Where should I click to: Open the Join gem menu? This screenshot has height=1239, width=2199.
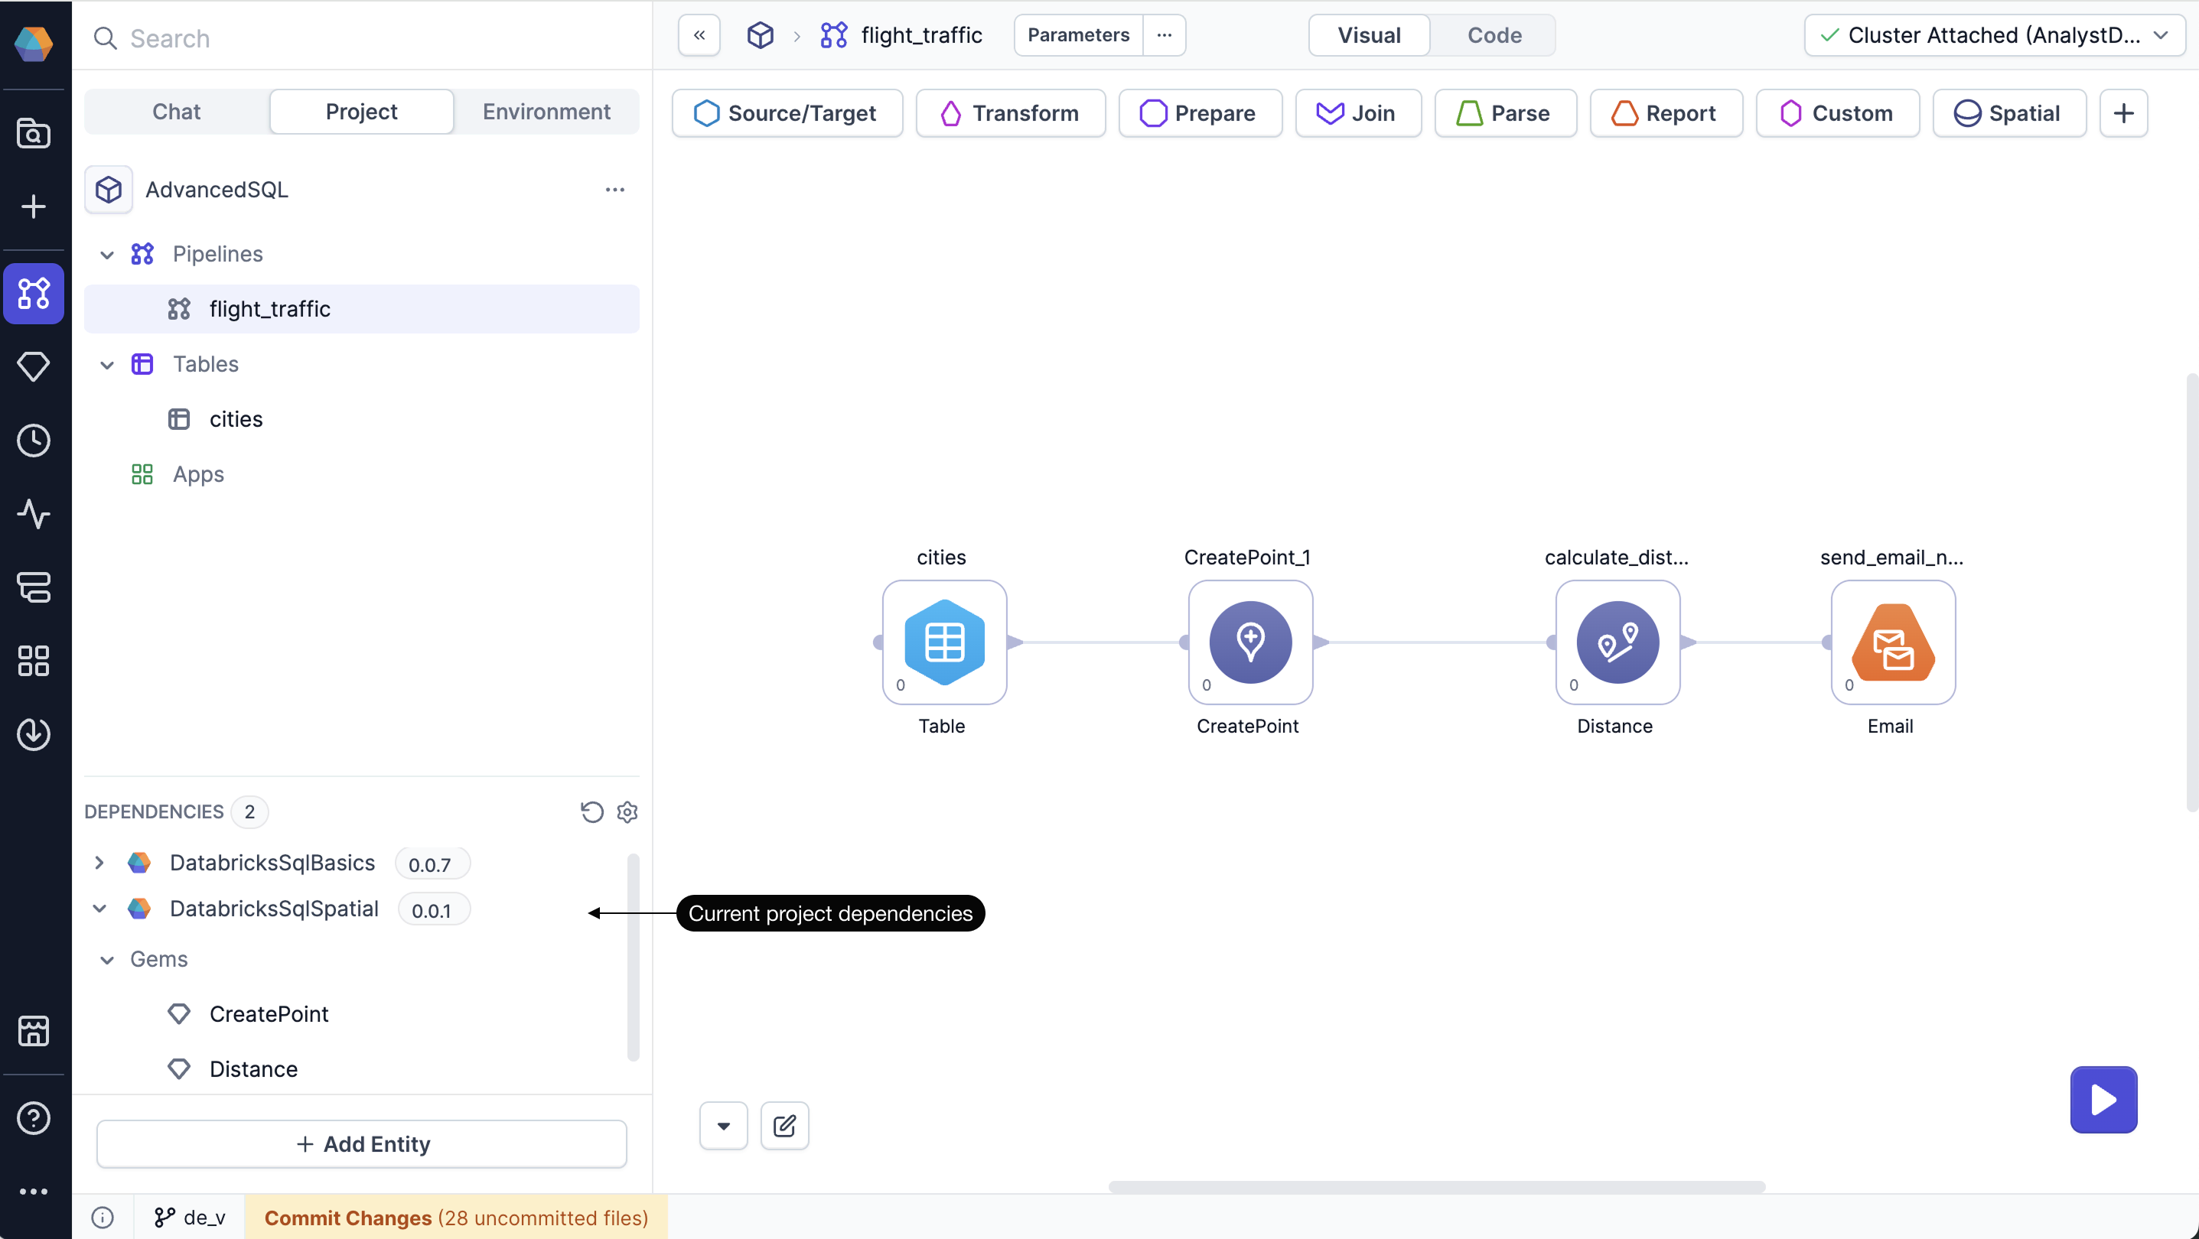[x=1357, y=113]
